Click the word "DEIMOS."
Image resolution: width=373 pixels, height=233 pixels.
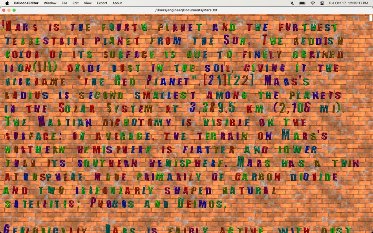point(202,203)
